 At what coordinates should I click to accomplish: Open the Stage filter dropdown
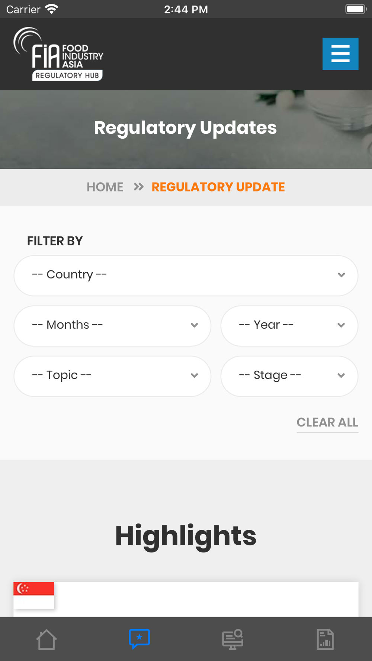coord(289,376)
